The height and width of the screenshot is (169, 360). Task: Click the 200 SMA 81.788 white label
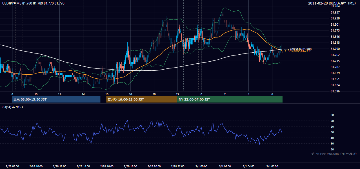pos(298,49)
